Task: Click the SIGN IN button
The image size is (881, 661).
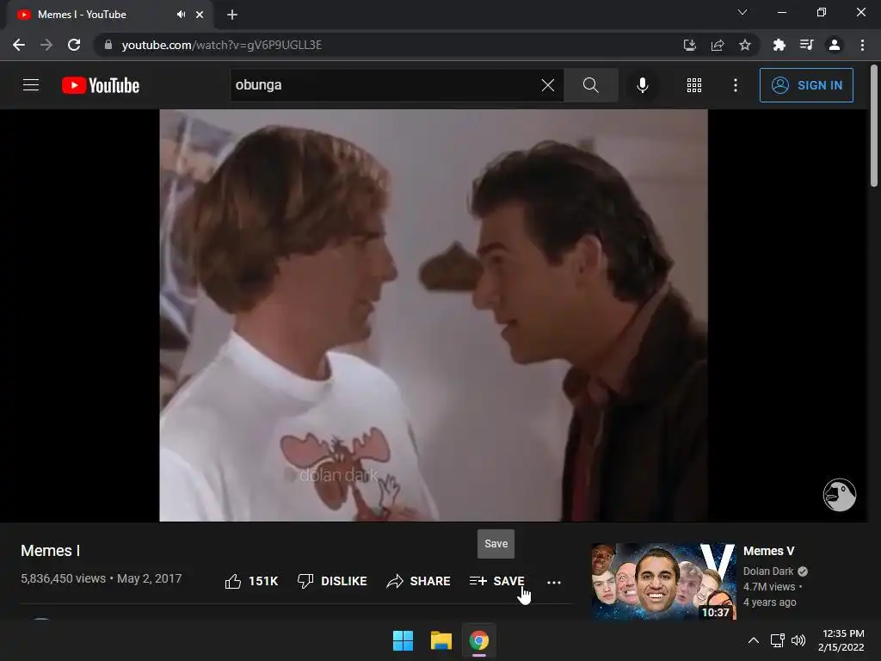Action: pyautogui.click(x=806, y=85)
